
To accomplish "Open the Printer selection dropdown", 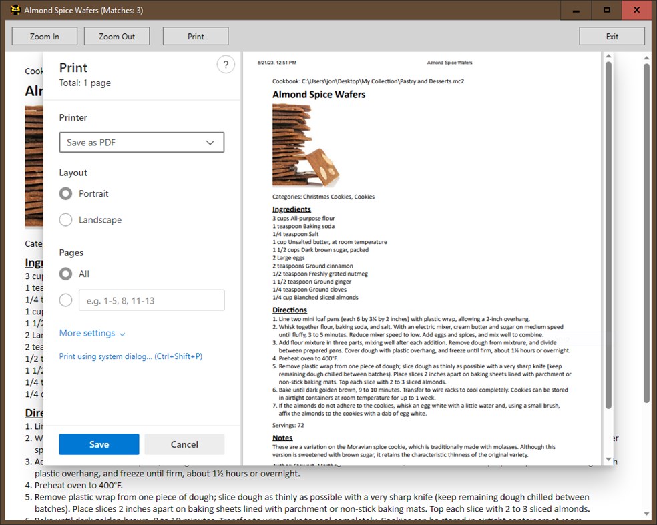I will point(142,142).
